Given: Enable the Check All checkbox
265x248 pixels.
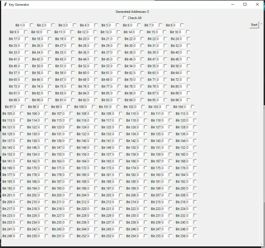Looking at the screenshot, I should click(x=125, y=18).
